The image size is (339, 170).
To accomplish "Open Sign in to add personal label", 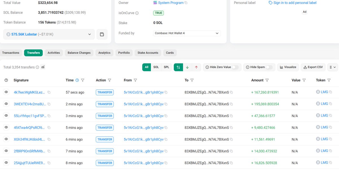I will [x=293, y=3].
